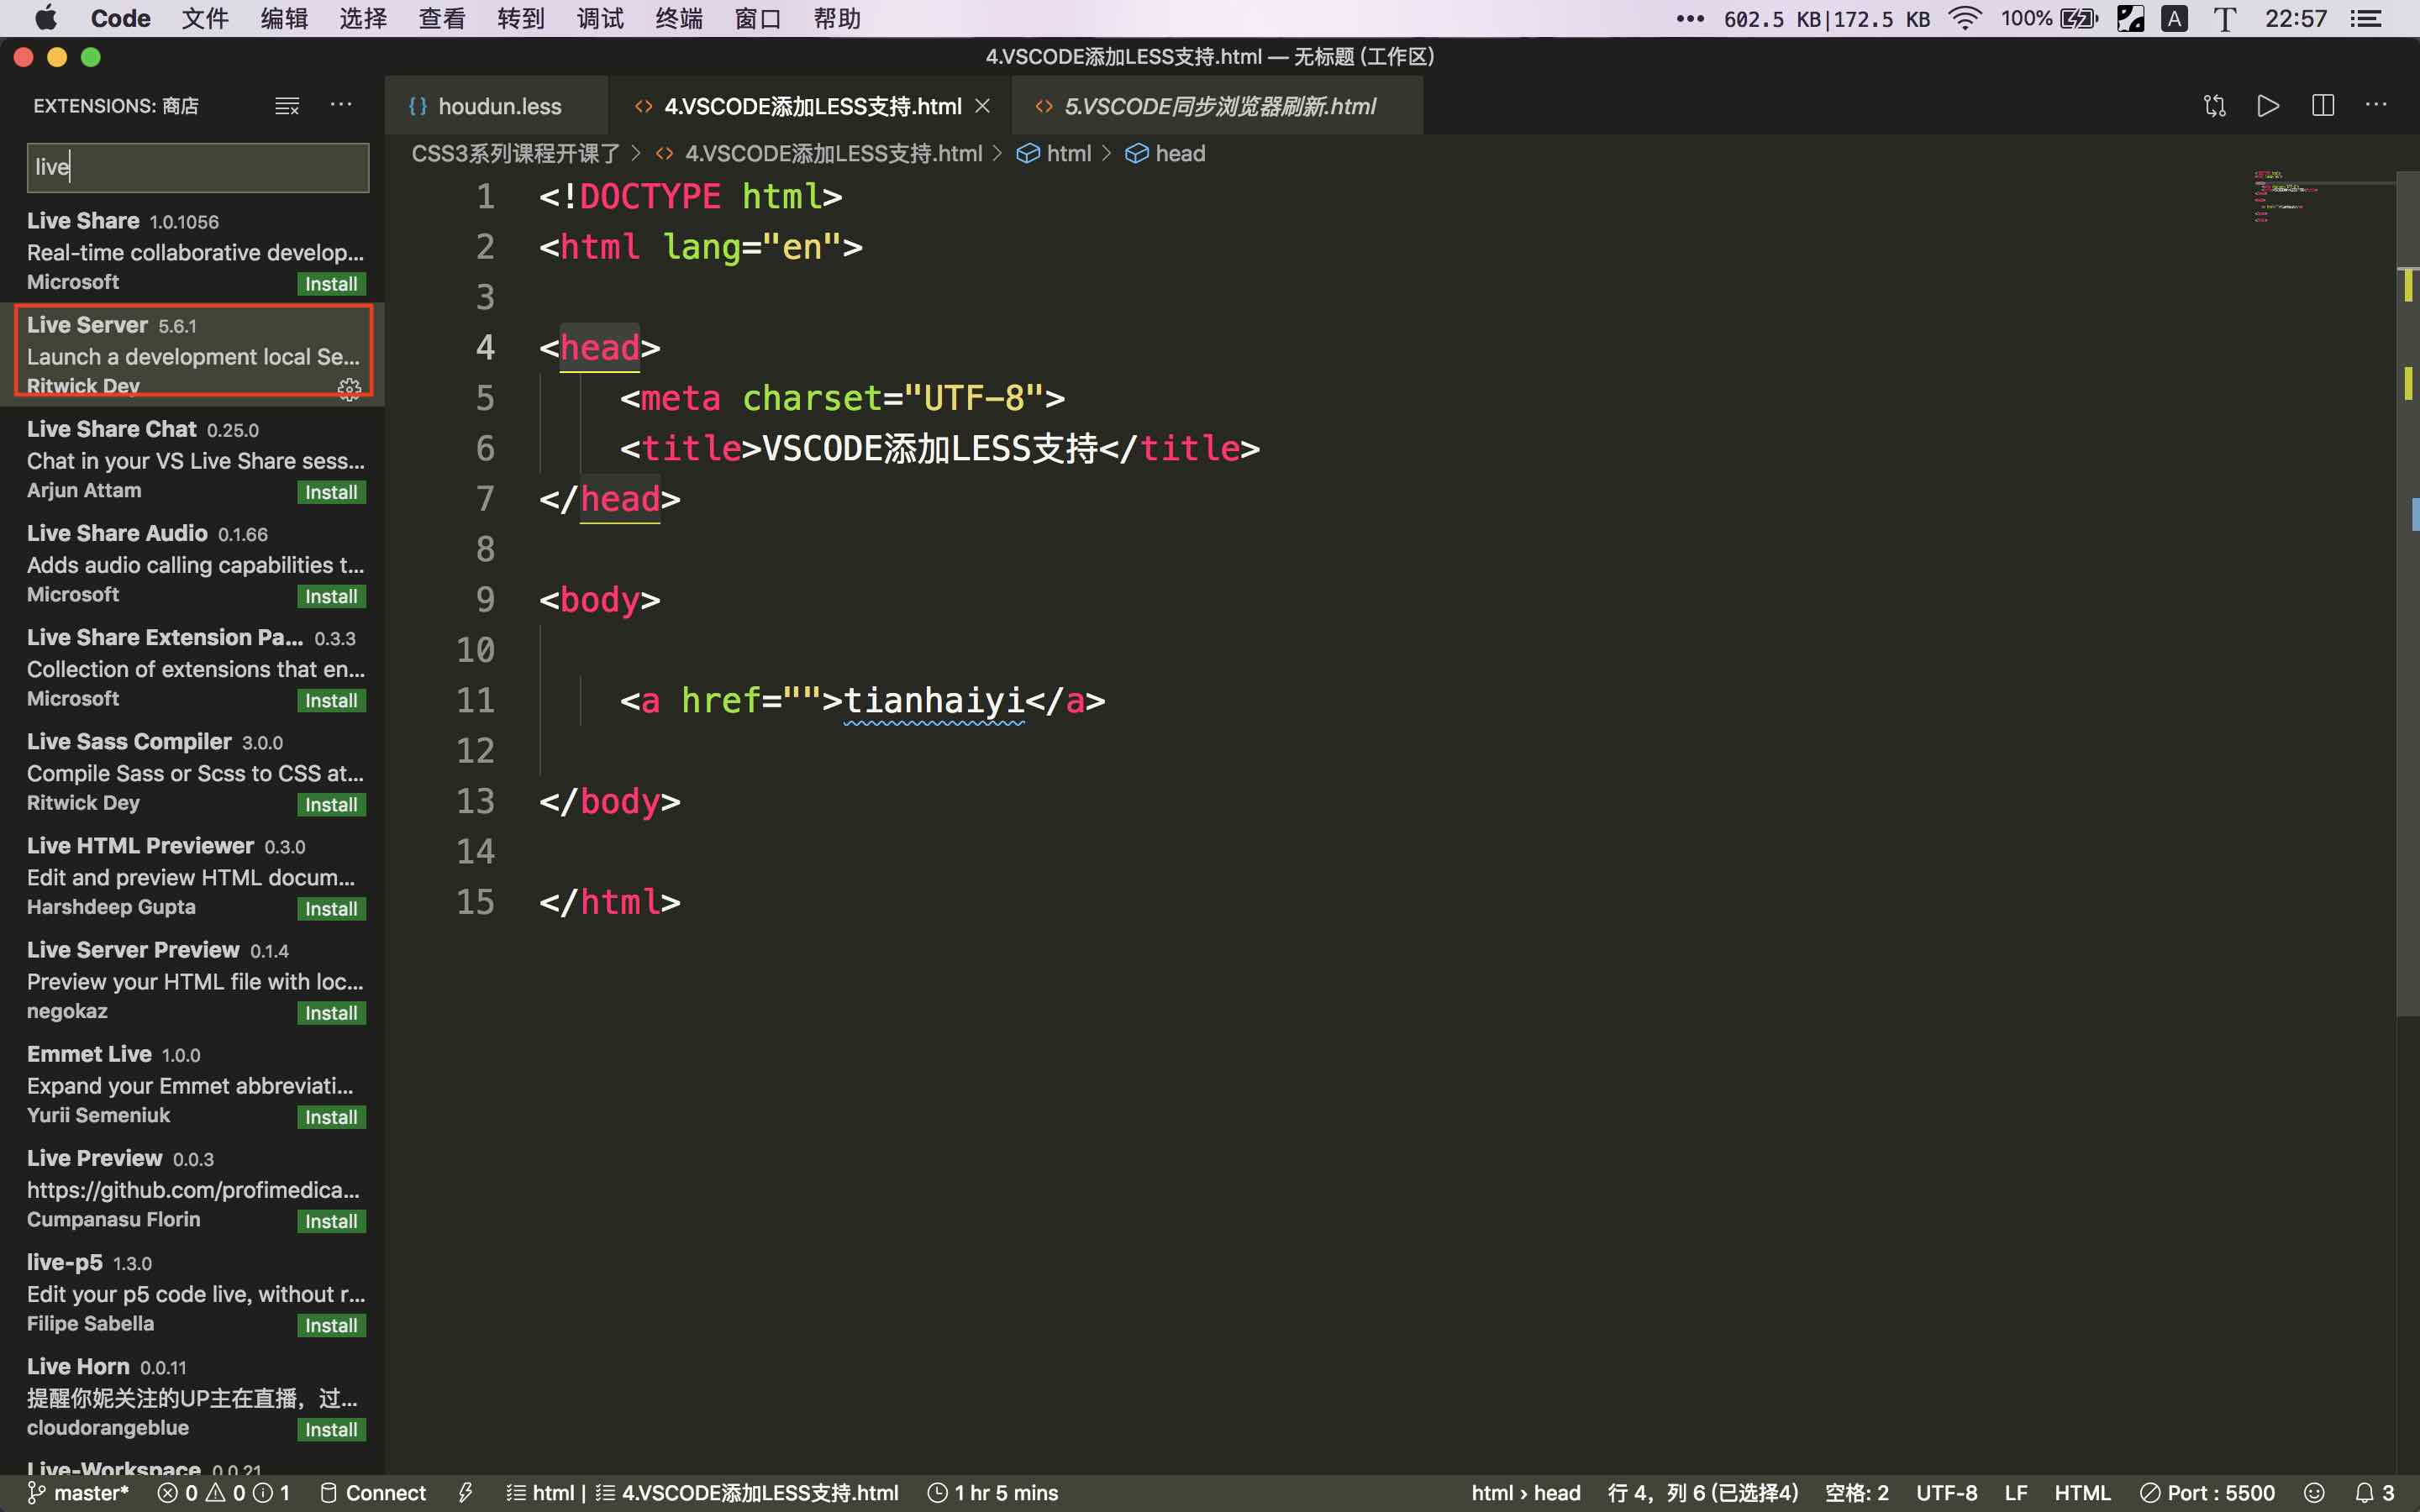Change LF end of line sequence
Screen dimensions: 2420x1512
click(x=2016, y=1493)
